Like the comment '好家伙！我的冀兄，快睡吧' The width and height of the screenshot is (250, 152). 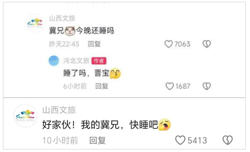click(x=180, y=140)
